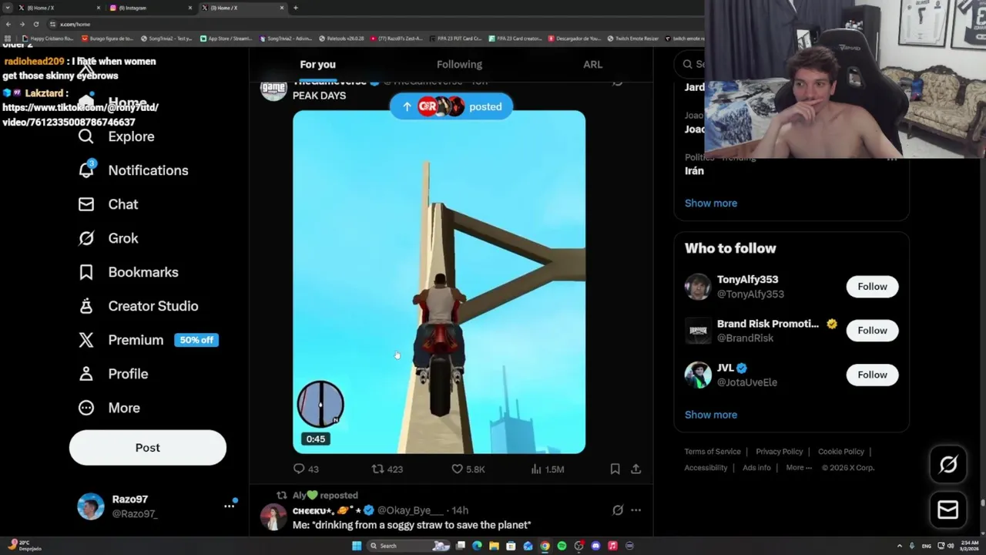Open Explore from the sidebar
This screenshot has width=986, height=555.
[x=116, y=136]
